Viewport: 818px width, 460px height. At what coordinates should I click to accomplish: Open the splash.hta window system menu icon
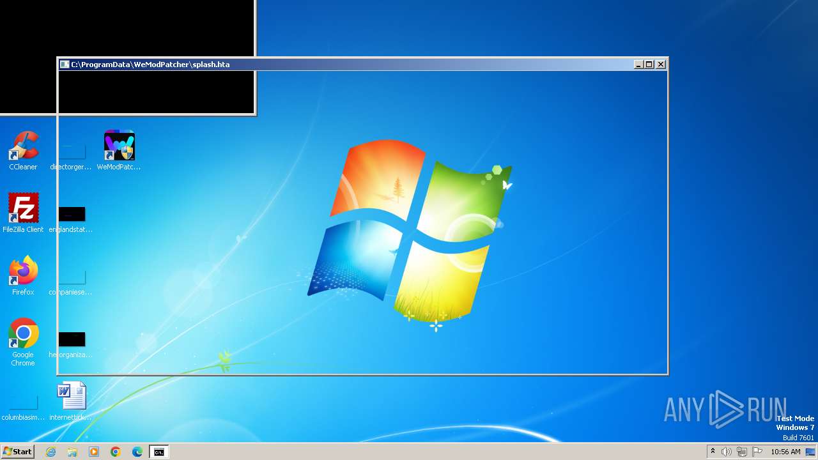pos(65,65)
